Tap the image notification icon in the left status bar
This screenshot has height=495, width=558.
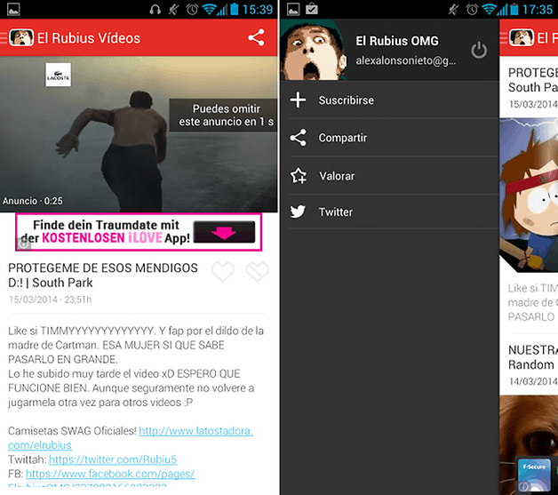coord(13,9)
